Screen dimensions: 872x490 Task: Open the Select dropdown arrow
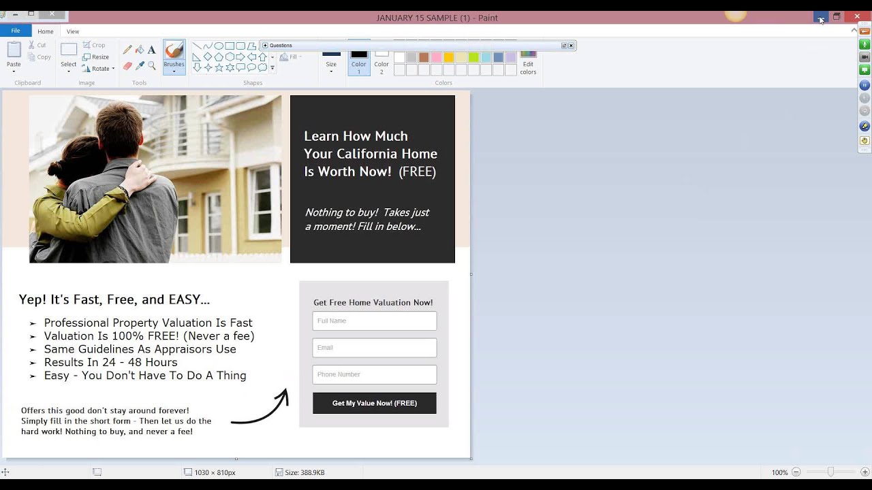click(69, 71)
